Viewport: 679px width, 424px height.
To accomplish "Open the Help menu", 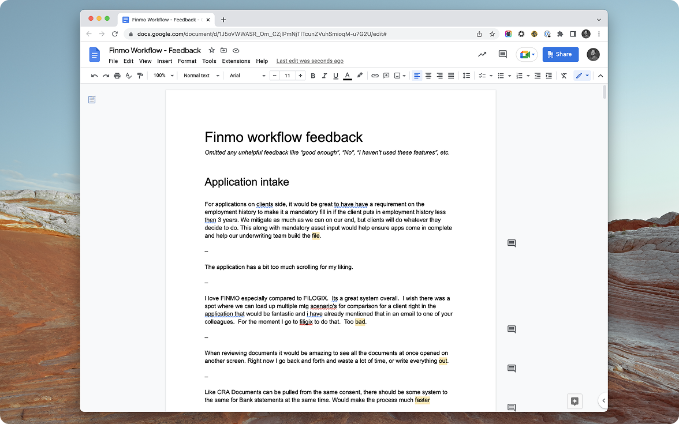I will [x=262, y=61].
